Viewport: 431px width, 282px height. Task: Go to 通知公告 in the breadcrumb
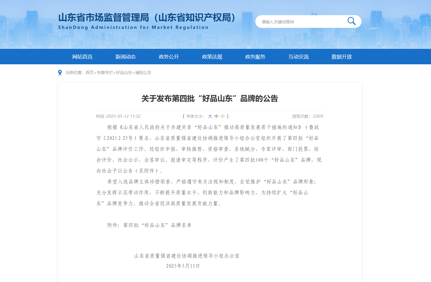[143, 73]
